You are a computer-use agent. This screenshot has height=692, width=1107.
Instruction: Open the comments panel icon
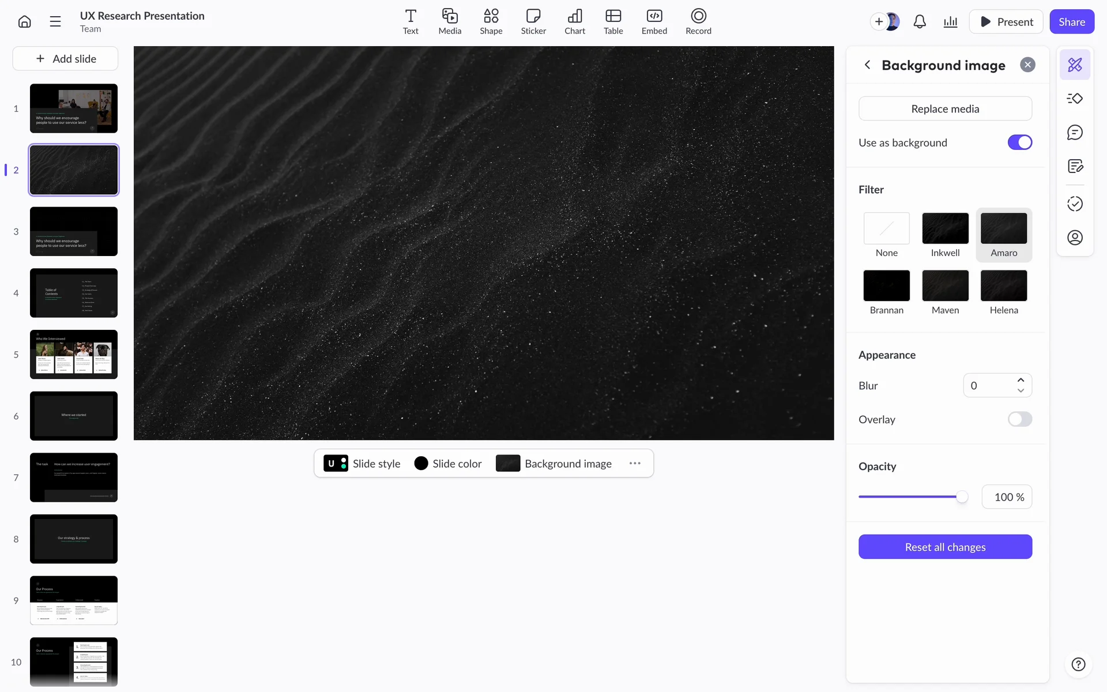tap(1075, 133)
